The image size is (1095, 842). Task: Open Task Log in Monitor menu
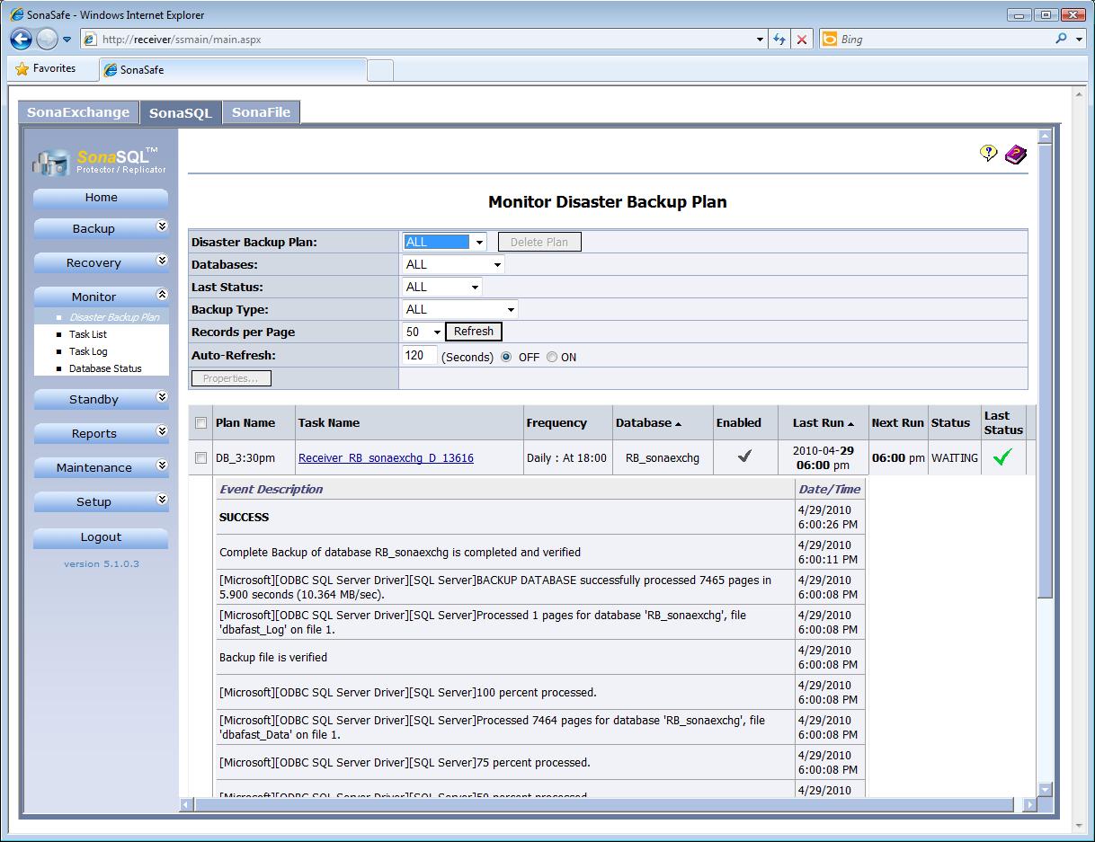(88, 351)
